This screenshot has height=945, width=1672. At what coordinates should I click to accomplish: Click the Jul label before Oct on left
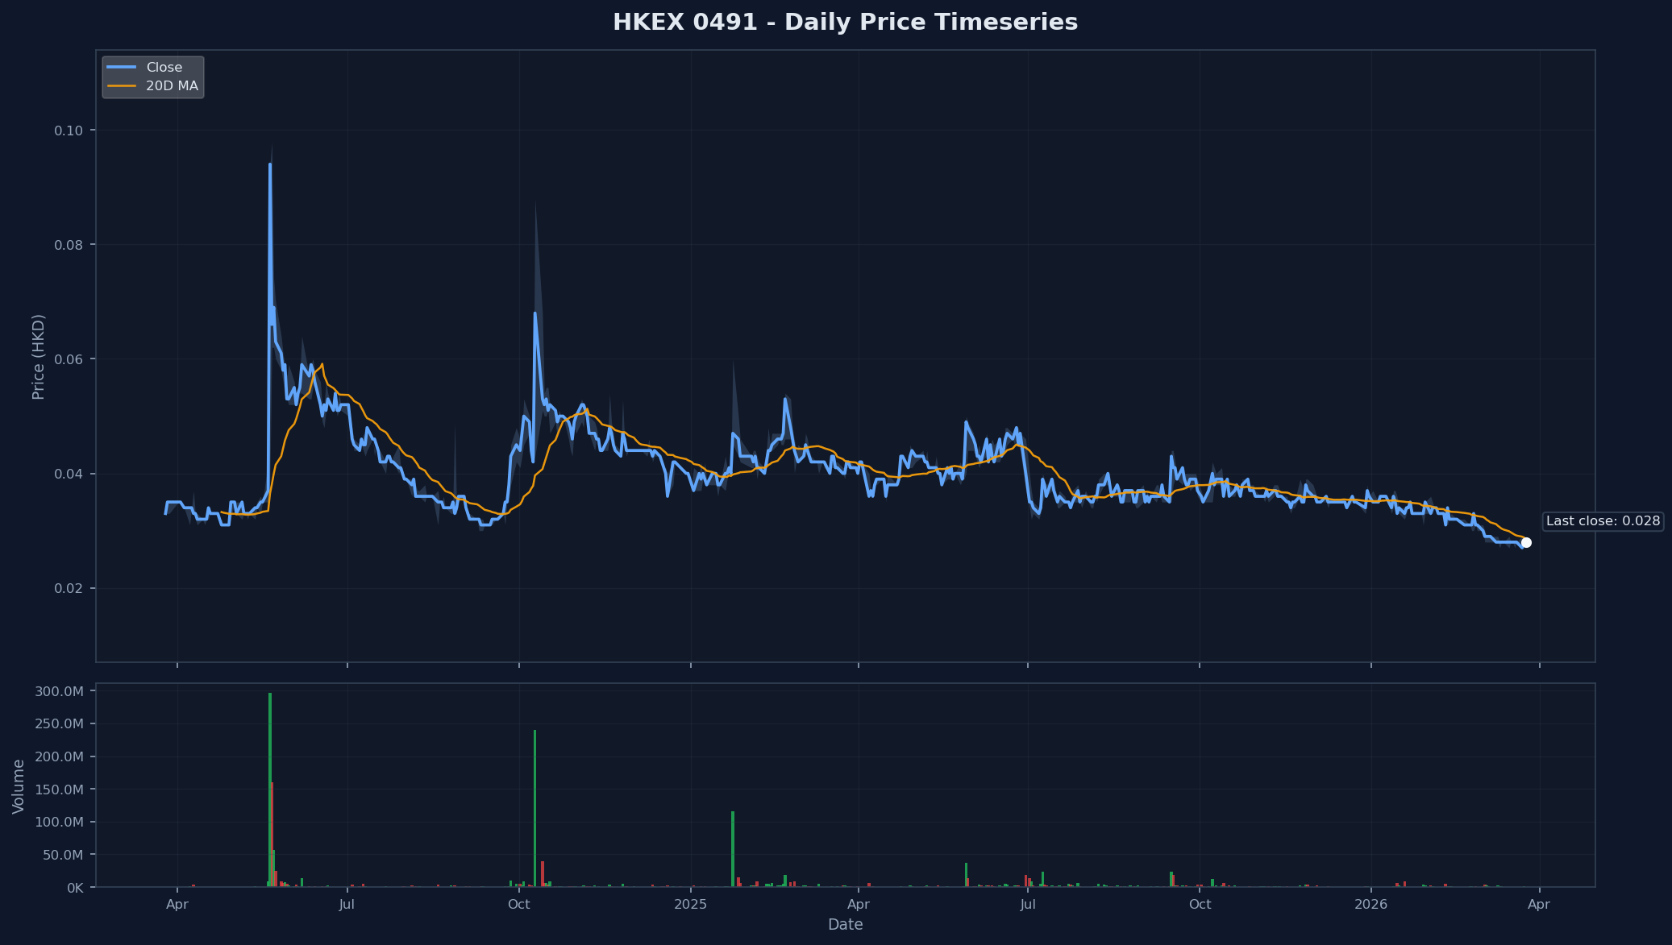click(347, 905)
